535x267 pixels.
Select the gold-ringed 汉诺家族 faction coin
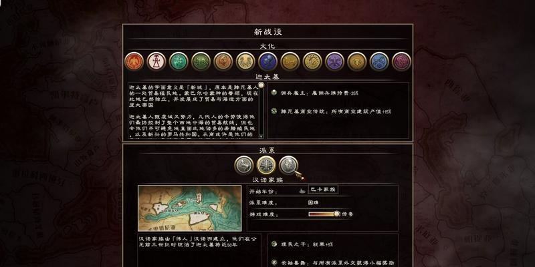pyautogui.click(x=266, y=165)
